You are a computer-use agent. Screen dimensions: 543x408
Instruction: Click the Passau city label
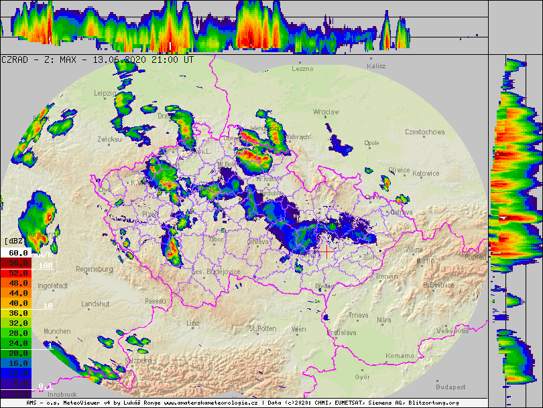tap(155, 301)
